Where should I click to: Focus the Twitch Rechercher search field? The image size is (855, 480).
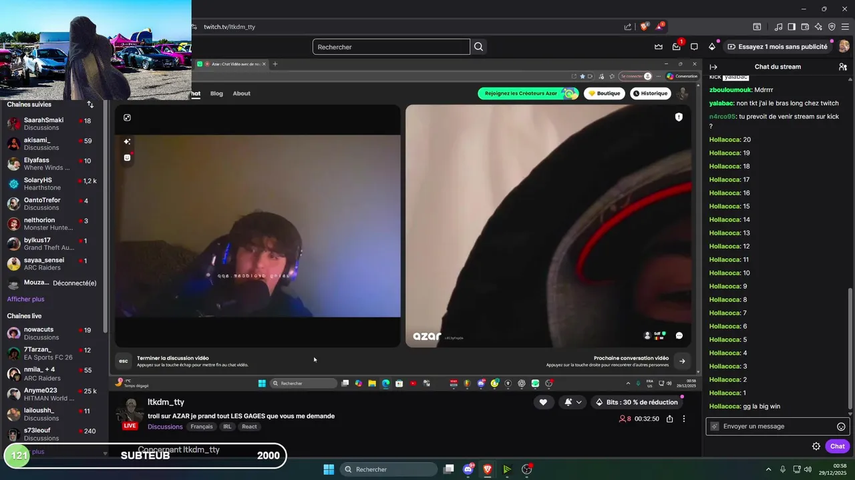click(x=391, y=47)
